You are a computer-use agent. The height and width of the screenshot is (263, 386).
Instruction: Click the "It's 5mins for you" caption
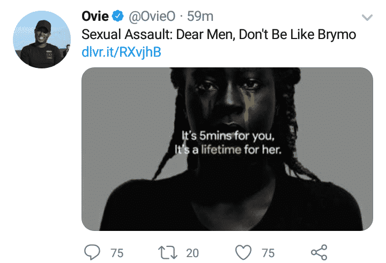227,136
